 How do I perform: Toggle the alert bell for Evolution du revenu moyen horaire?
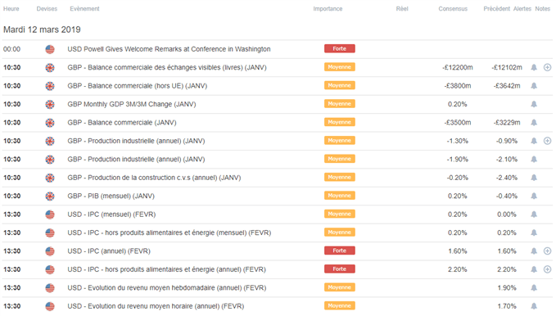click(x=534, y=306)
